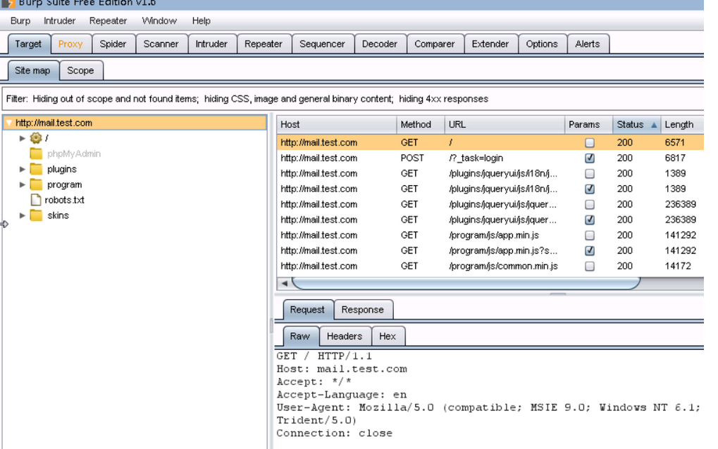718x449 pixels.
Task: Show the Response tab
Action: click(x=363, y=310)
